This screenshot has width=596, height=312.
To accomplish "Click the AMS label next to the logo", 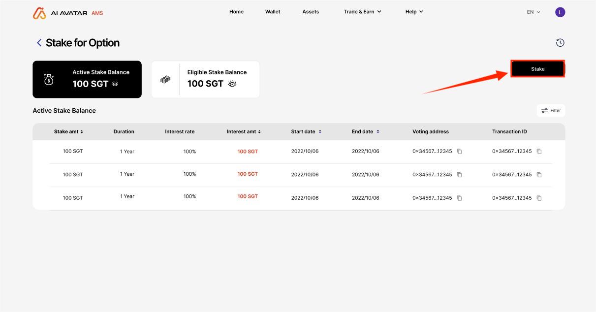I will click(97, 13).
